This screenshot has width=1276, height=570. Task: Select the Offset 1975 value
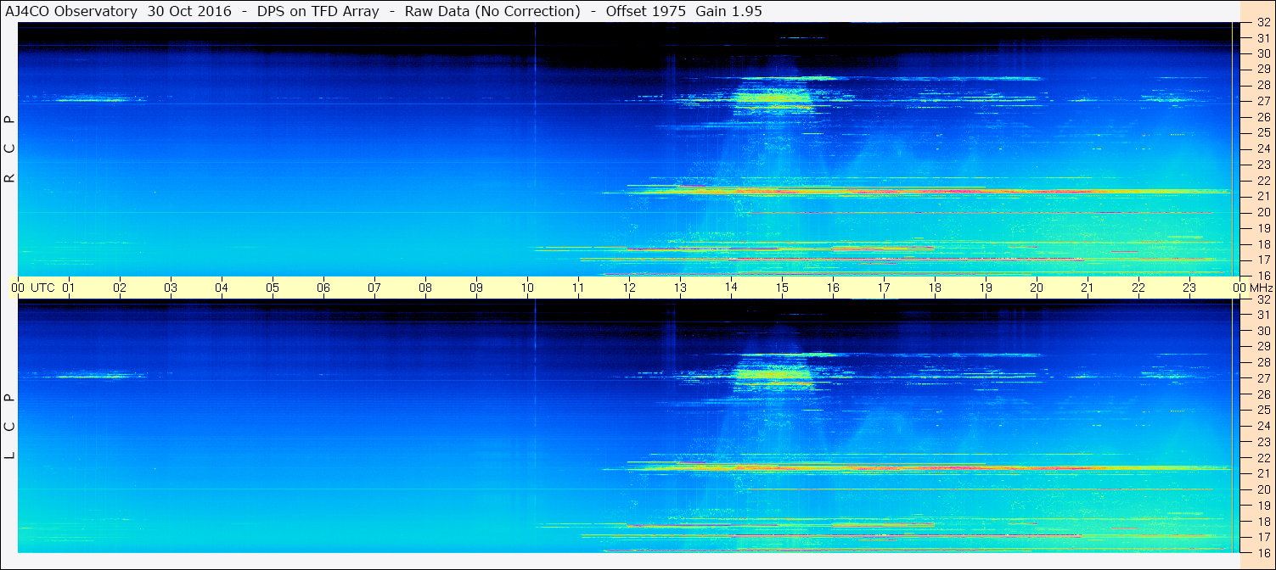pos(647,11)
